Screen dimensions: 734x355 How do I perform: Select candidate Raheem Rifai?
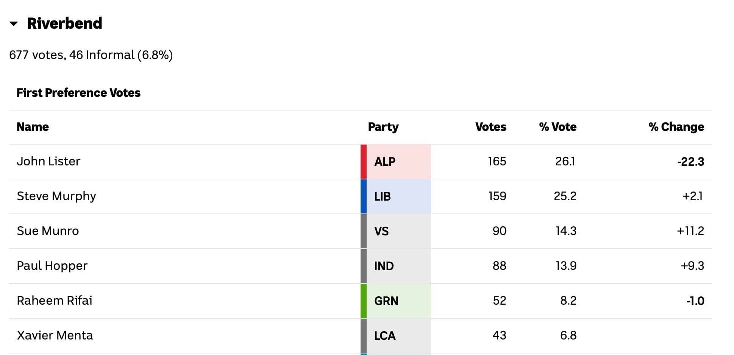55,301
